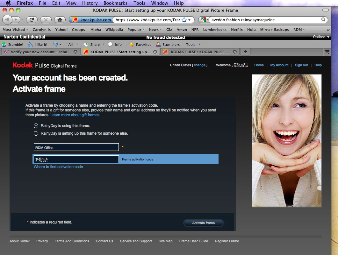The width and height of the screenshot is (338, 255).
Task: Stop loading with the X toolbar button
Action: click(46, 20)
